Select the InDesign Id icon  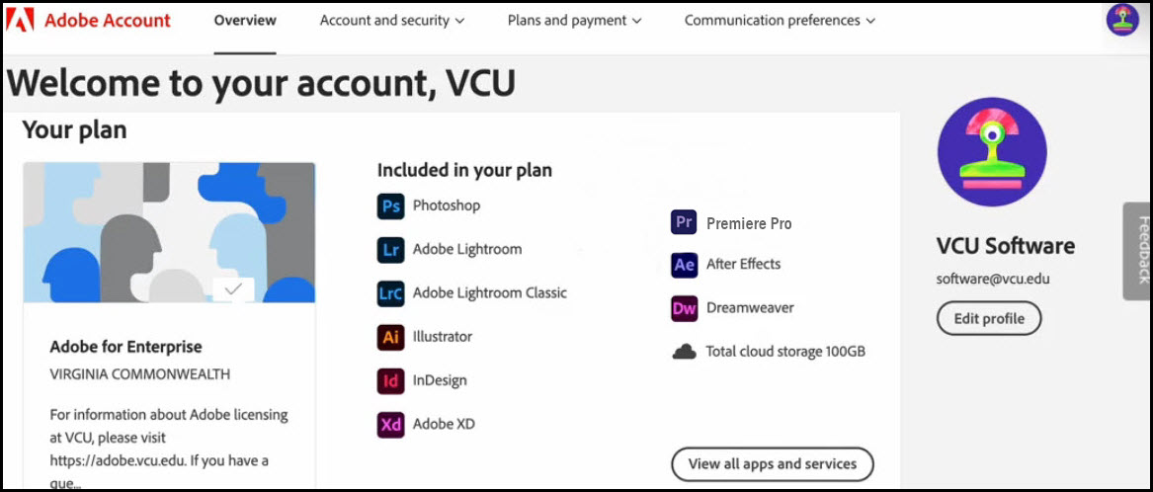pos(390,381)
